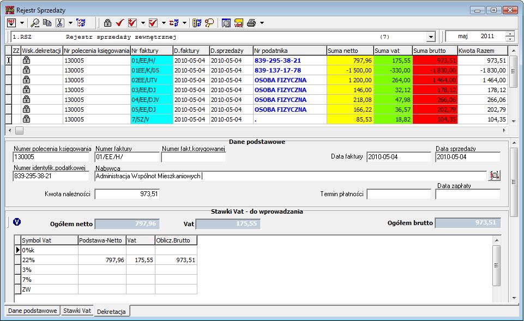Click the Data faktury field
Image resolution: width=524 pixels, height=321 pixels.
click(399, 157)
